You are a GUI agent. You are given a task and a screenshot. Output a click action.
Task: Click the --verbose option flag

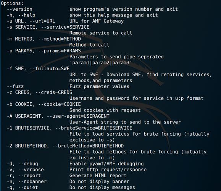click(31, 170)
